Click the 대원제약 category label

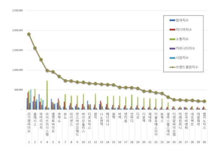pos(198,118)
